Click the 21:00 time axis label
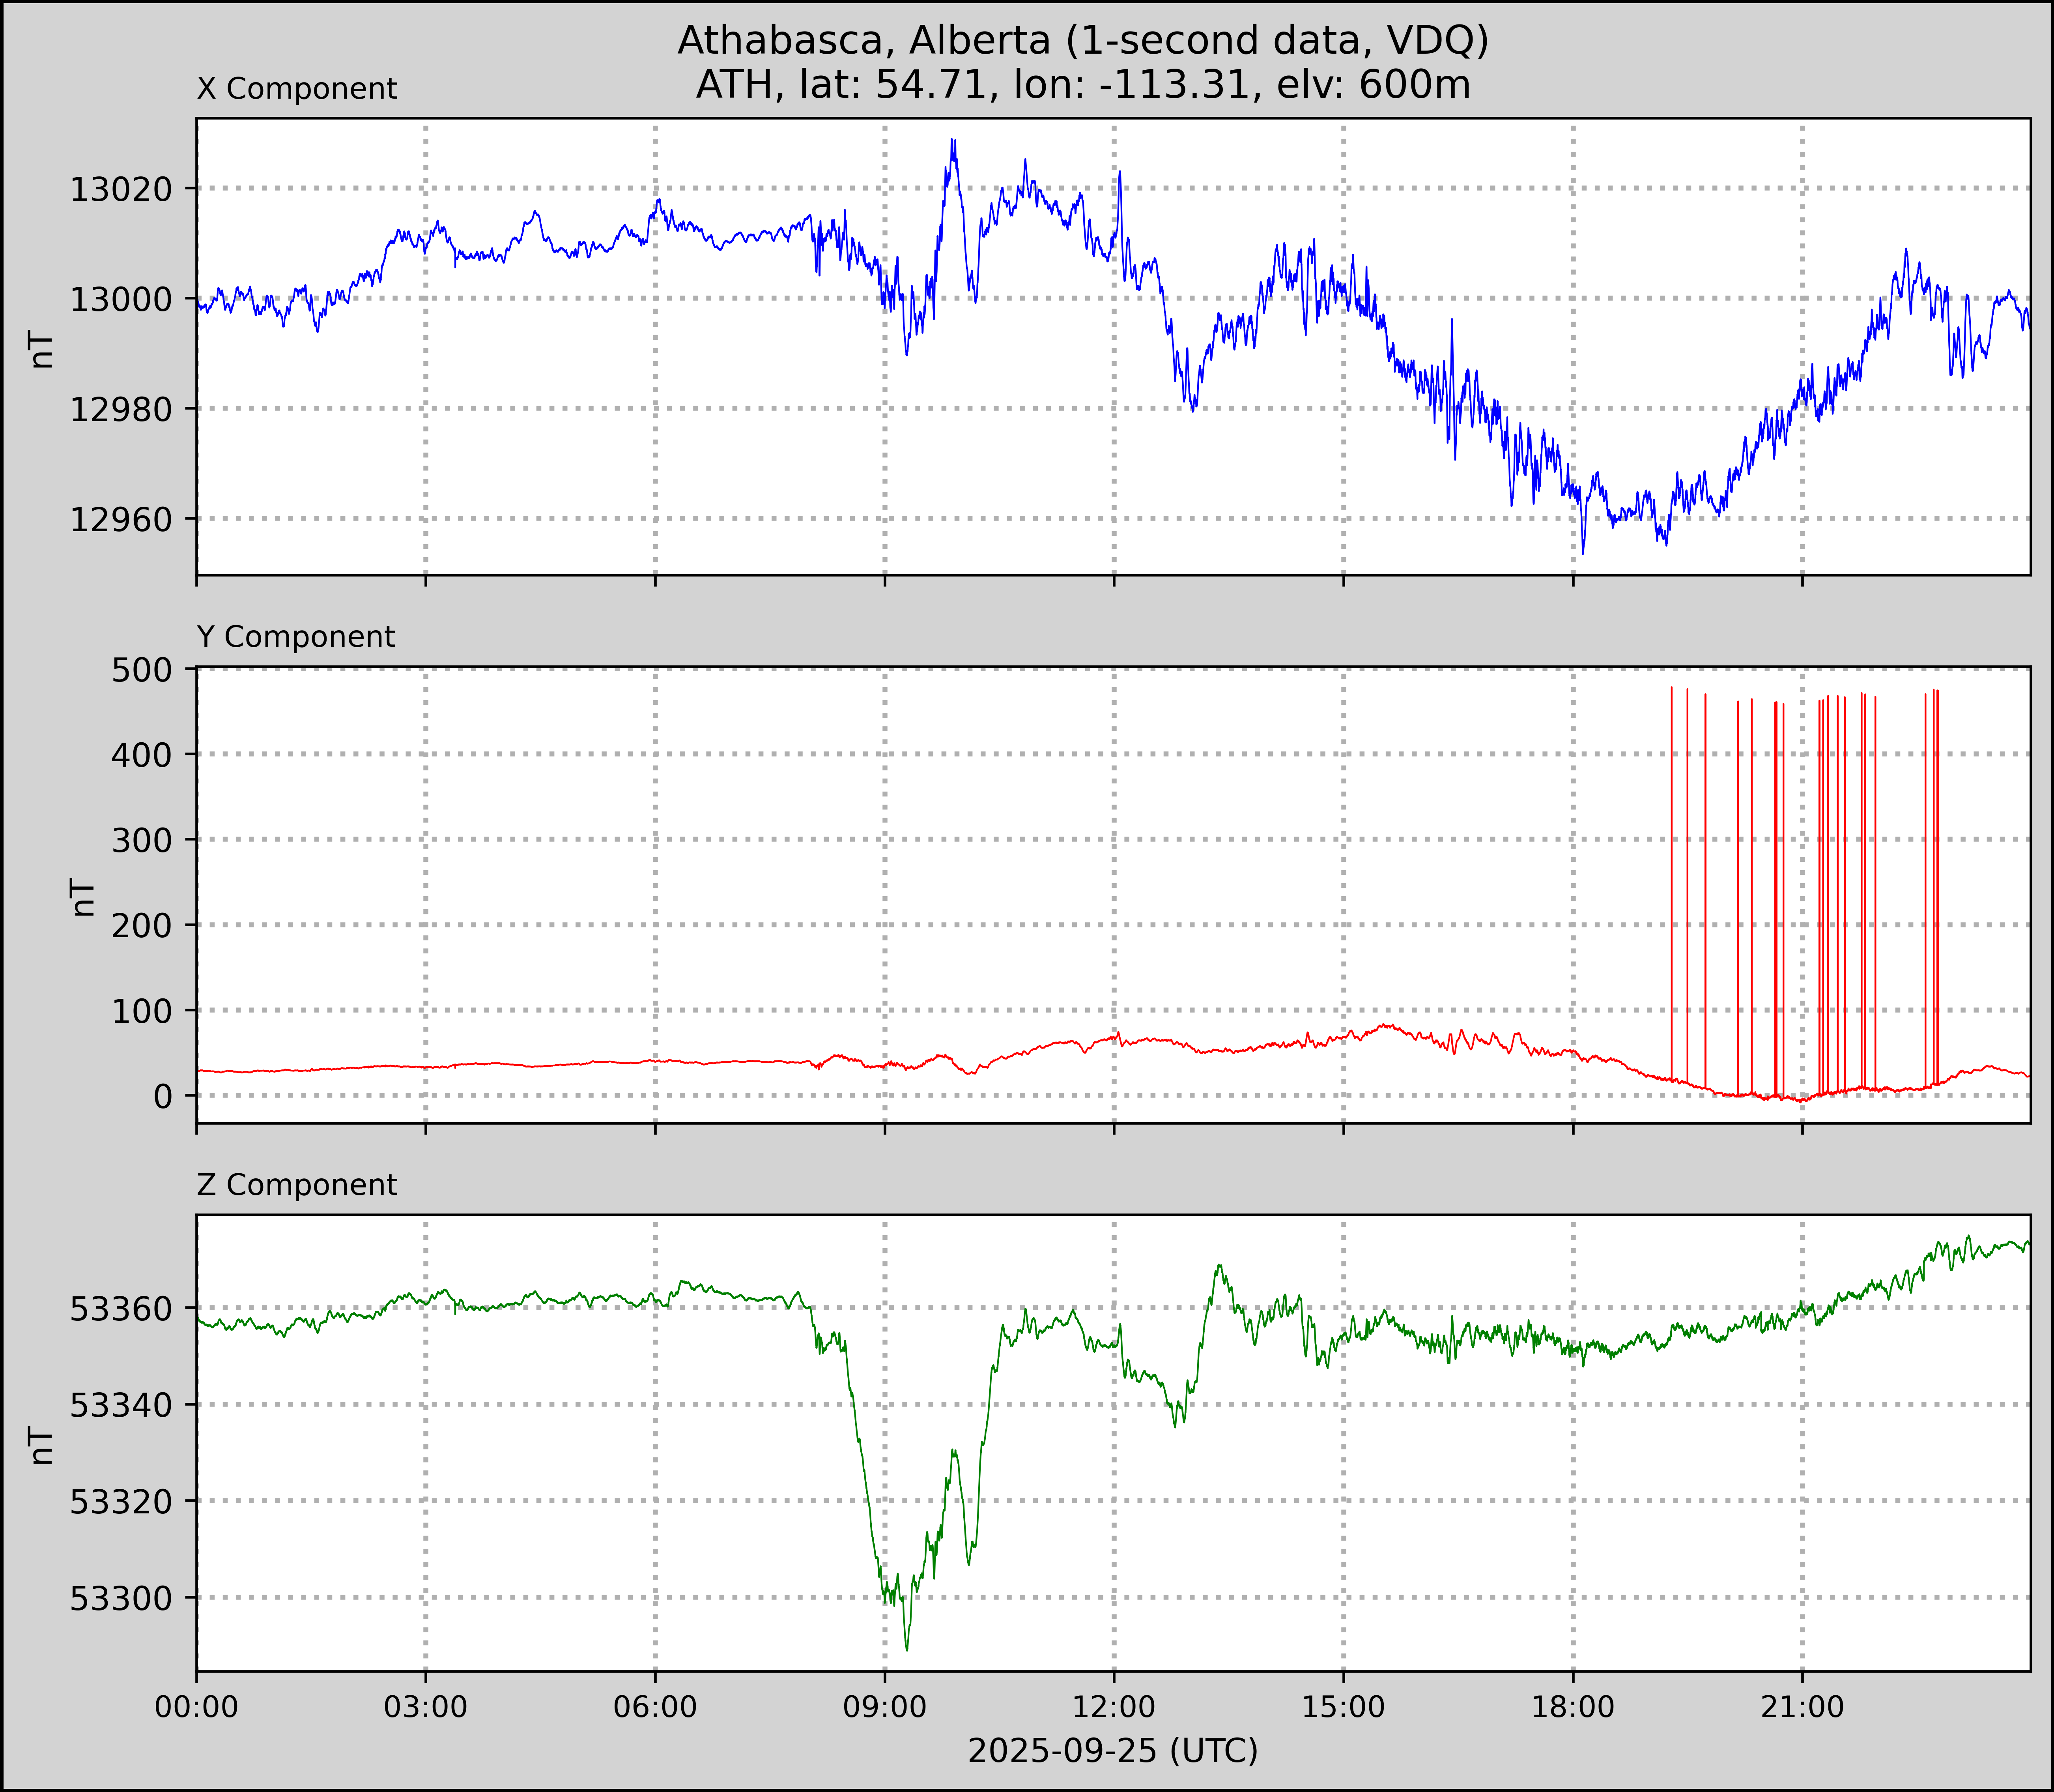 (x=1802, y=1706)
